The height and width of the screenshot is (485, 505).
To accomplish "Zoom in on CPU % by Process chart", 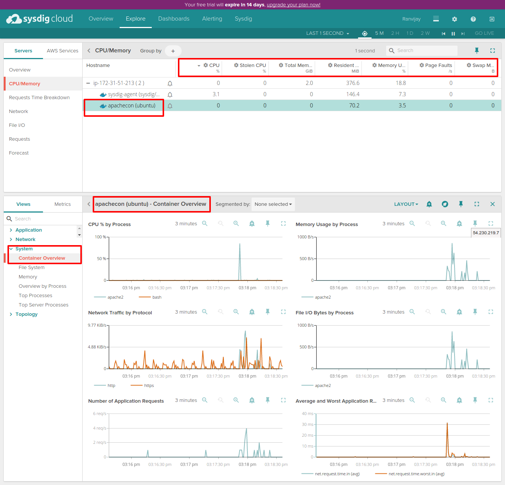I will [236, 223].
